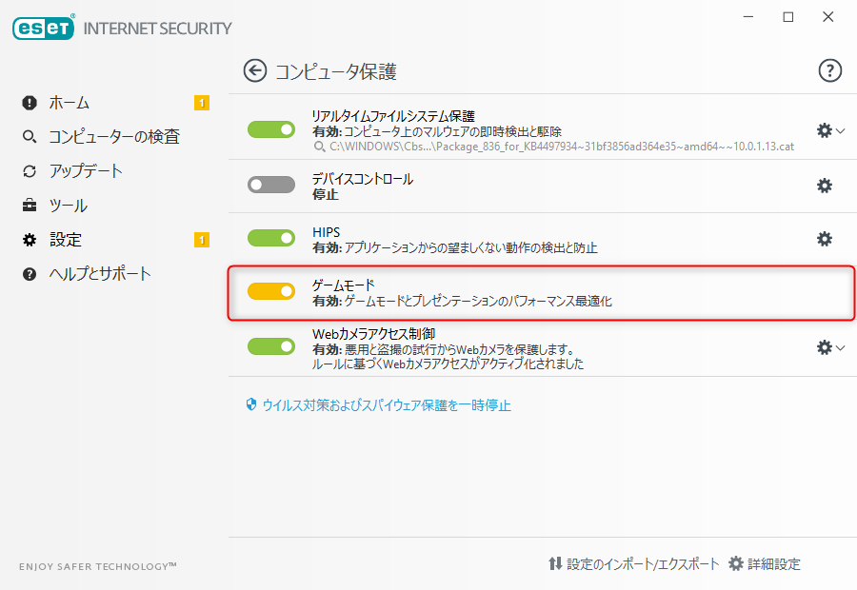Viewport: 857px width, 590px height.
Task: Open help via the question mark icon
Action: click(x=830, y=70)
